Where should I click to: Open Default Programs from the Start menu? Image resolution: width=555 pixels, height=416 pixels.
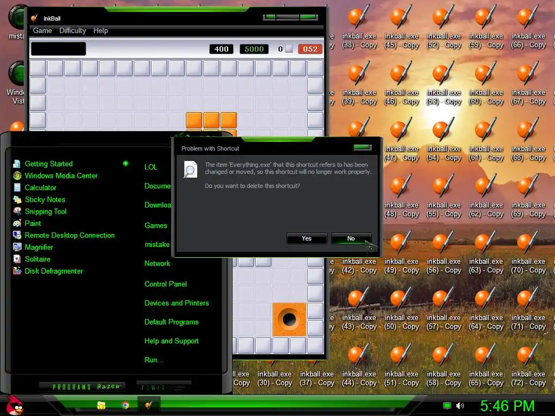click(x=171, y=322)
